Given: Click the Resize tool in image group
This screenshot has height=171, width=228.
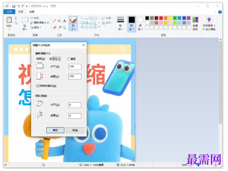Looking at the screenshot, I should click(40, 23).
